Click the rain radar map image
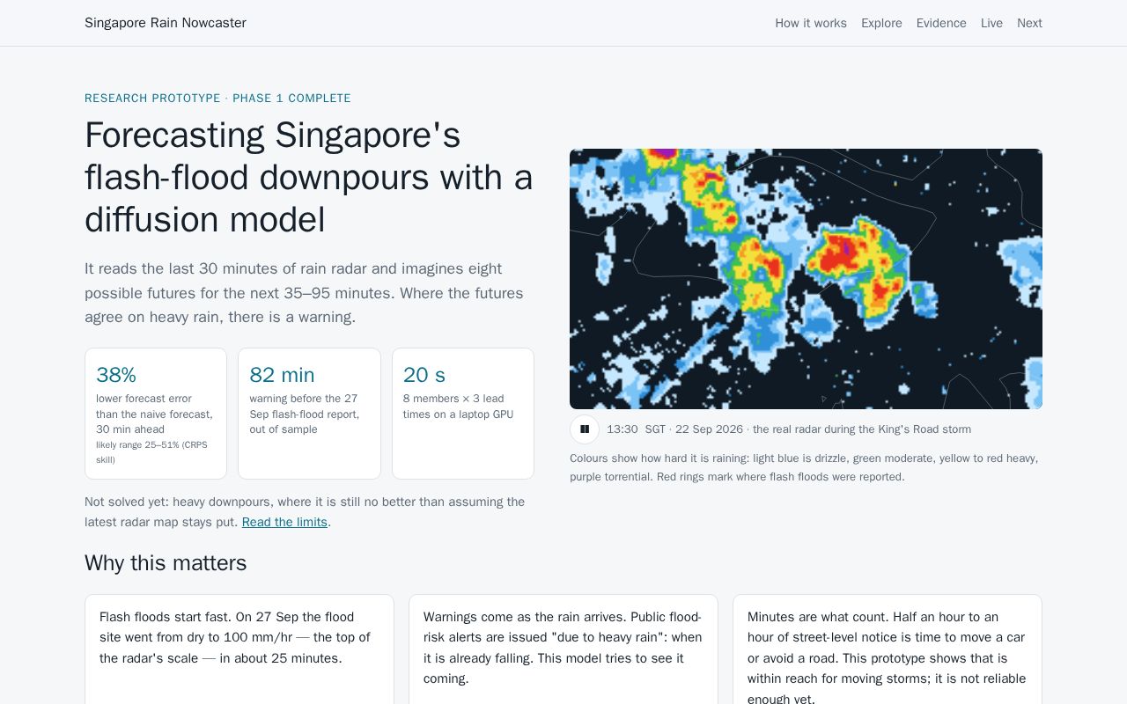1127x704 pixels. [806, 279]
